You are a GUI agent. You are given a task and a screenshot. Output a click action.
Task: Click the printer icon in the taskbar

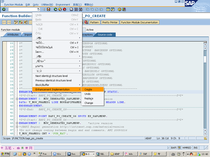tap(173, 154)
